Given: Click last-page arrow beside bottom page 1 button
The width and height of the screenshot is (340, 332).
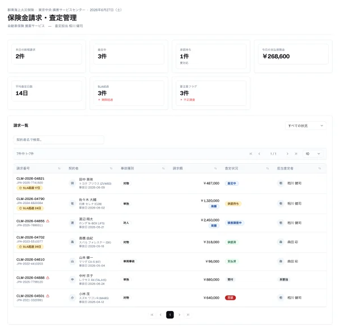Looking at the screenshot, I should (x=188, y=314).
